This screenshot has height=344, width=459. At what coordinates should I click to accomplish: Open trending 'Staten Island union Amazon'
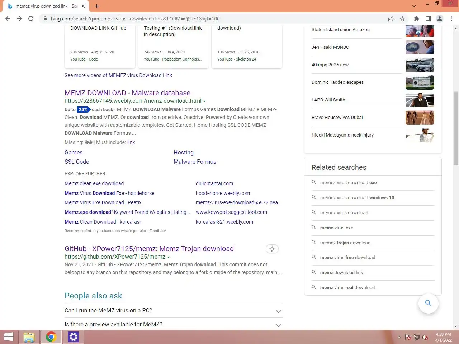[341, 30]
